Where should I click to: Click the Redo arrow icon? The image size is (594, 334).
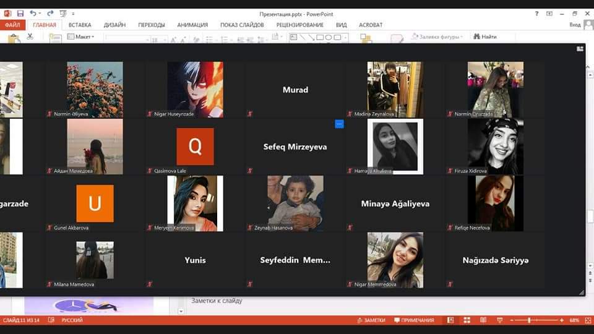pyautogui.click(x=50, y=14)
